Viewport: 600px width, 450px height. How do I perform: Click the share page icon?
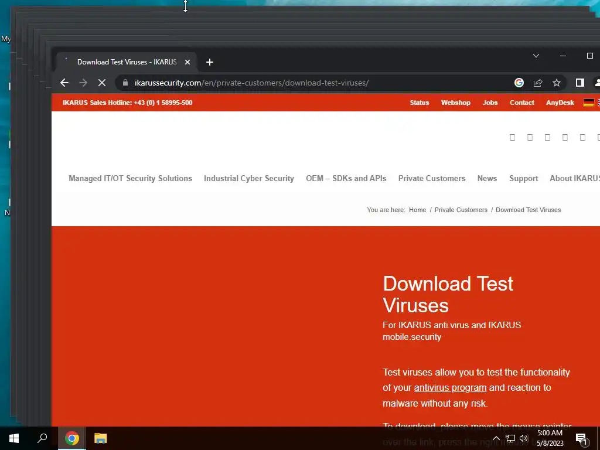pyautogui.click(x=538, y=83)
